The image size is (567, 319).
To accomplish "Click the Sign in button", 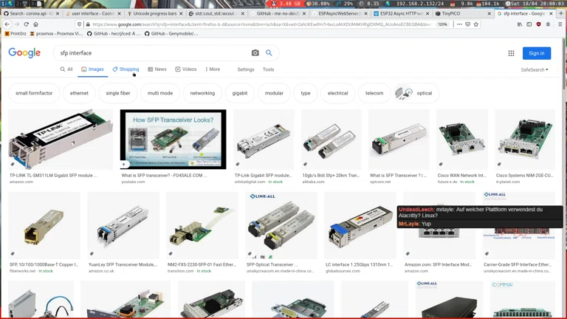I will [x=536, y=53].
